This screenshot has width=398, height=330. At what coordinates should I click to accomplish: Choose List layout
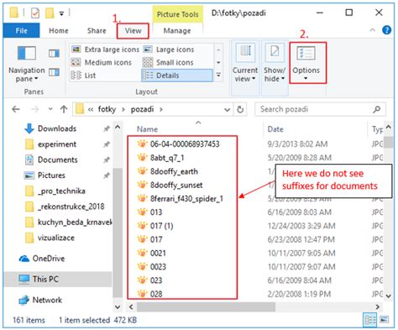point(83,76)
